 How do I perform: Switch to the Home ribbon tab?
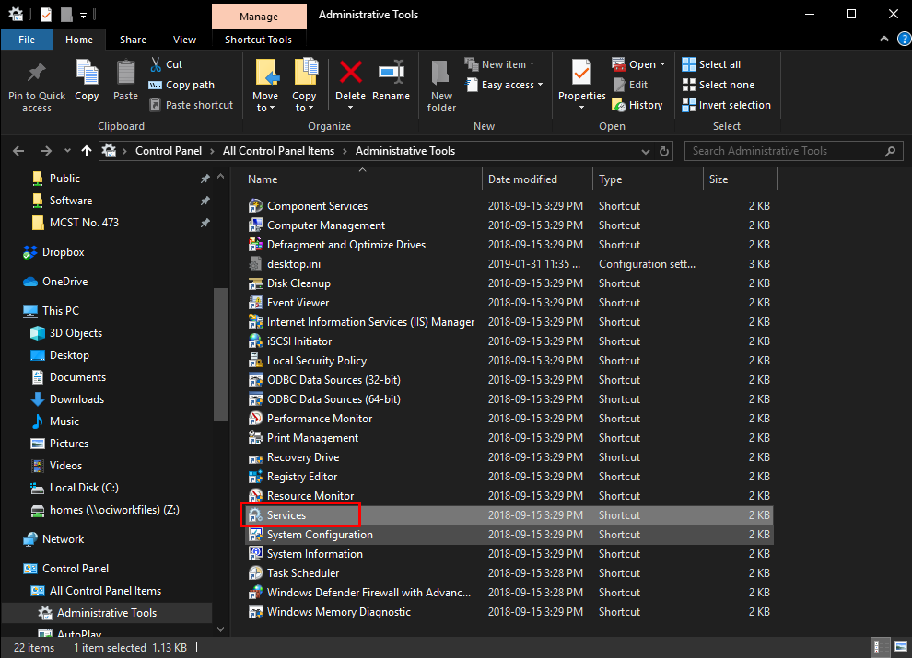pos(79,40)
